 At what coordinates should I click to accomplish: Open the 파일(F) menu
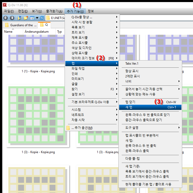pos(9,11)
